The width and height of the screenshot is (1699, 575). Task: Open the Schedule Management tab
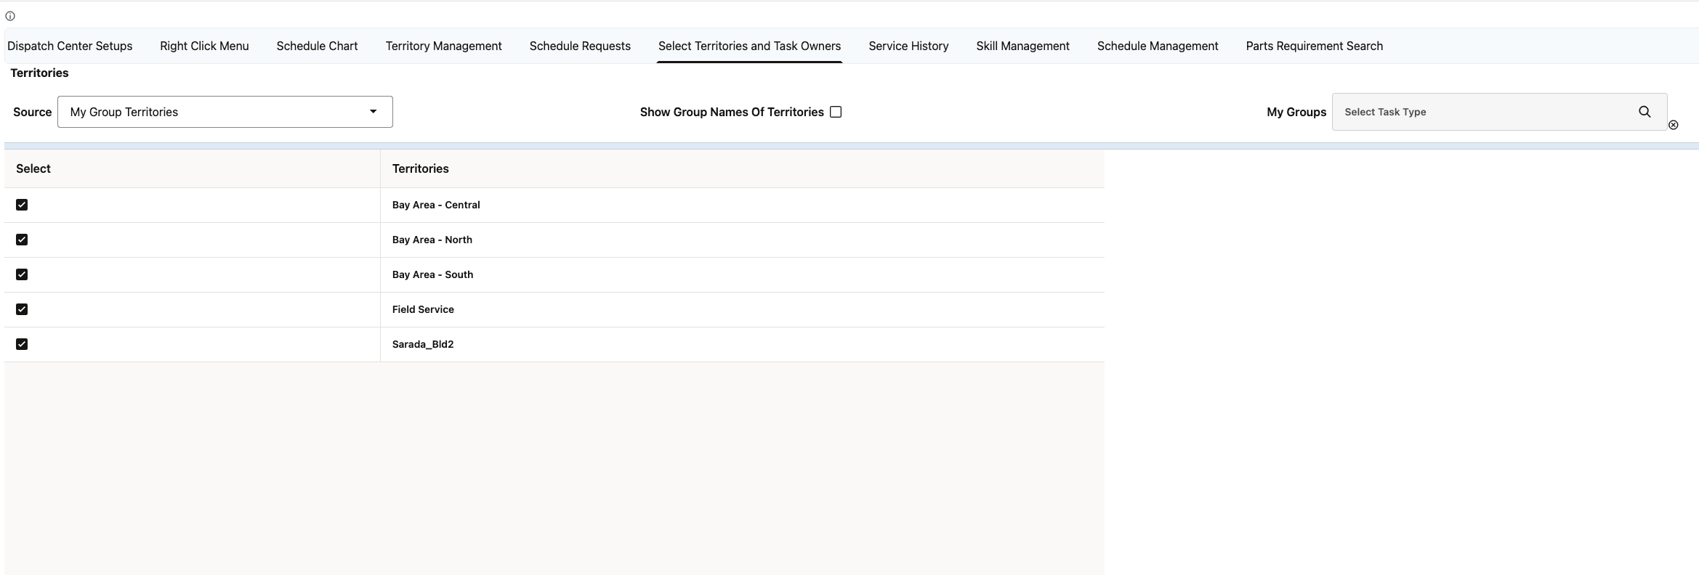(x=1158, y=46)
